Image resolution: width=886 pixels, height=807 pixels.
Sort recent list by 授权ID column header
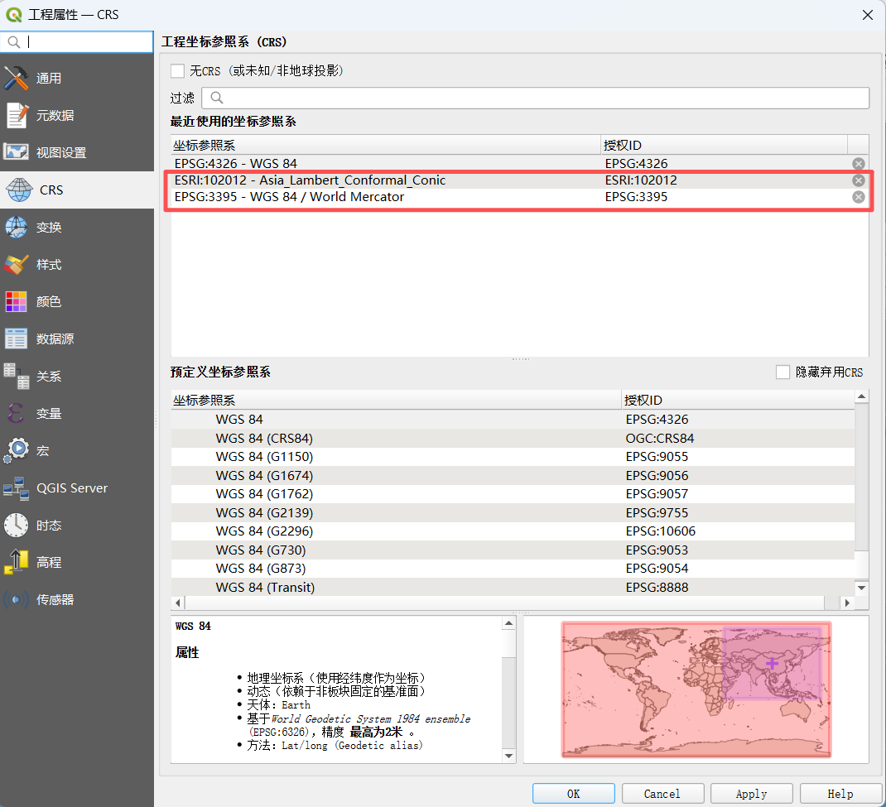724,145
